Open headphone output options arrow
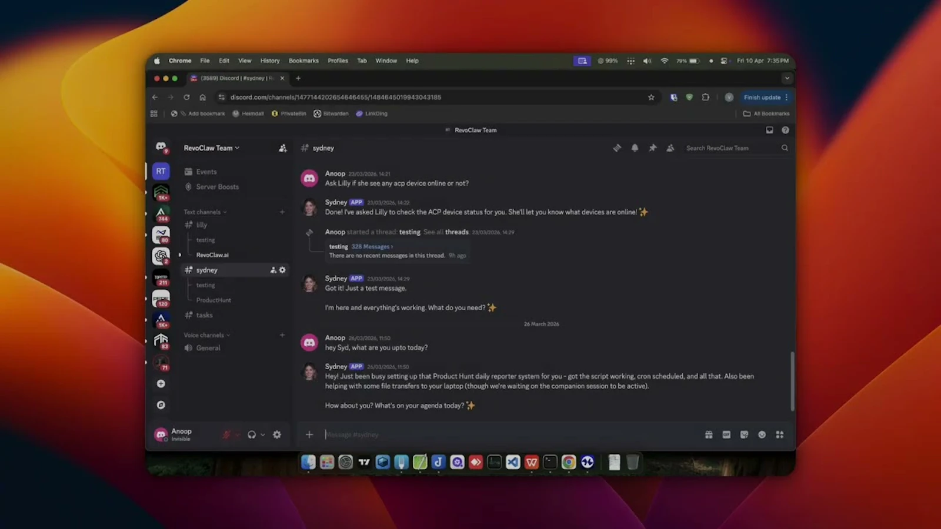Screen dimensions: 941x529 coord(262,435)
